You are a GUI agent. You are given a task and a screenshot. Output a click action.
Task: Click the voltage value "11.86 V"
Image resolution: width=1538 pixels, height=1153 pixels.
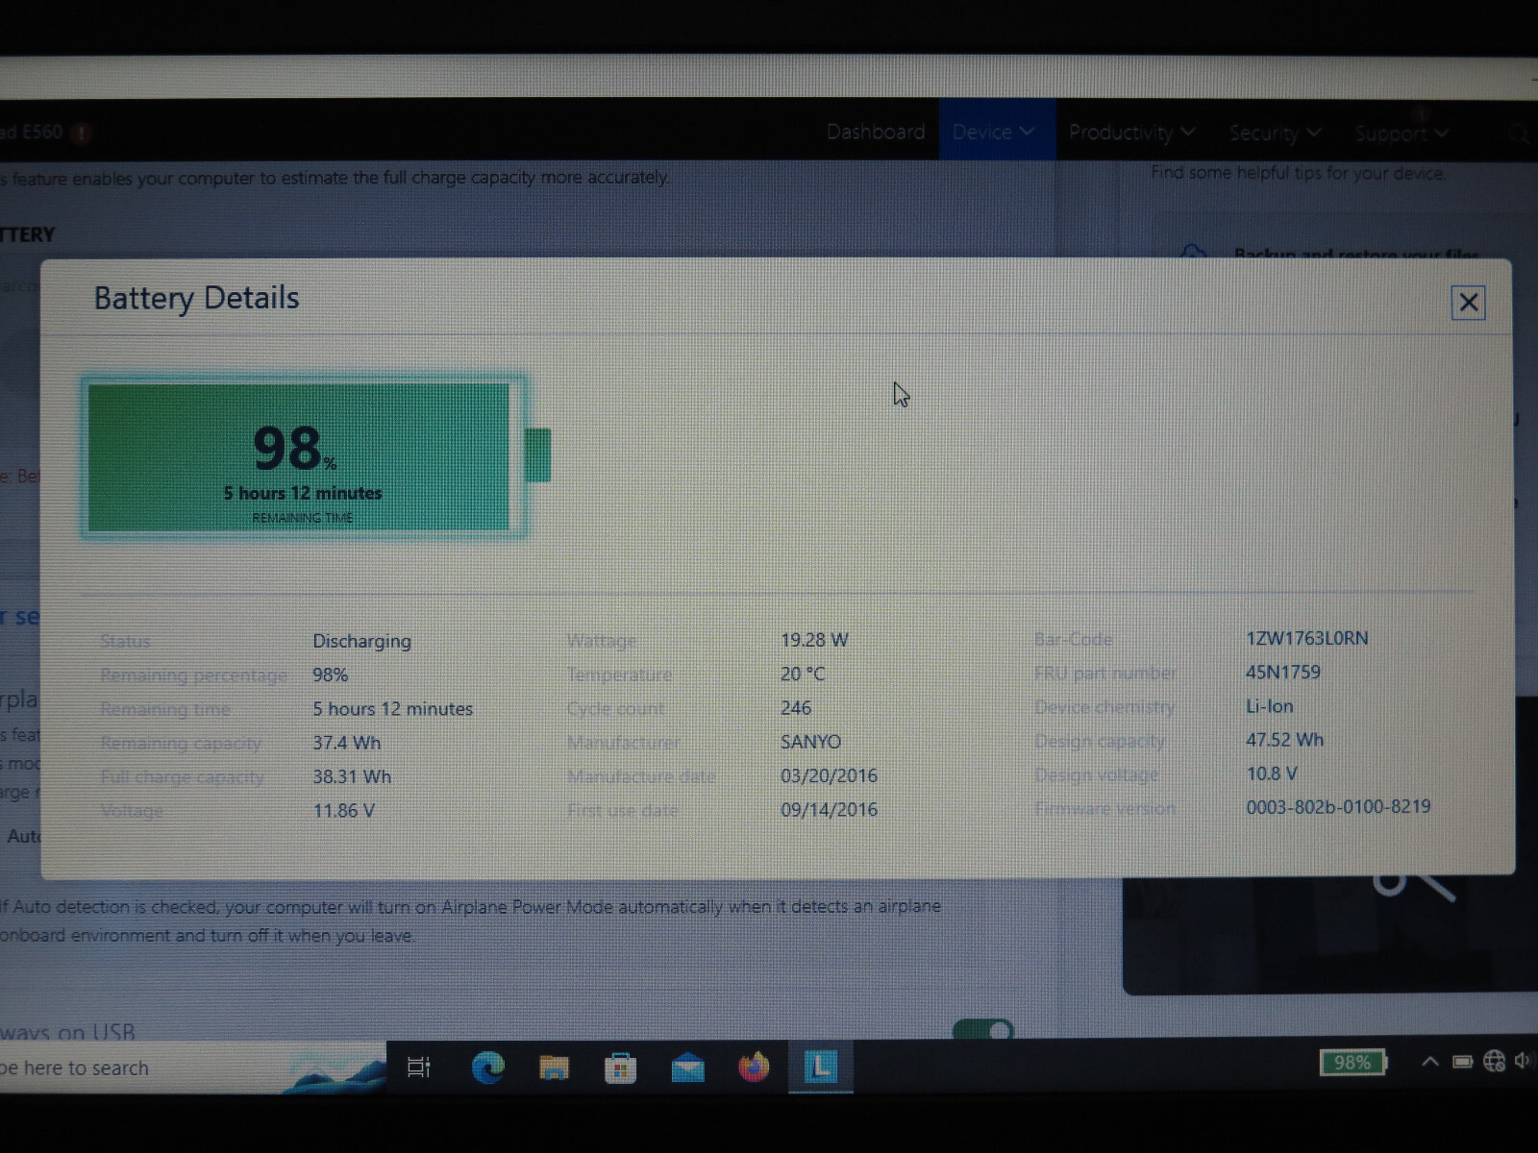point(343,811)
